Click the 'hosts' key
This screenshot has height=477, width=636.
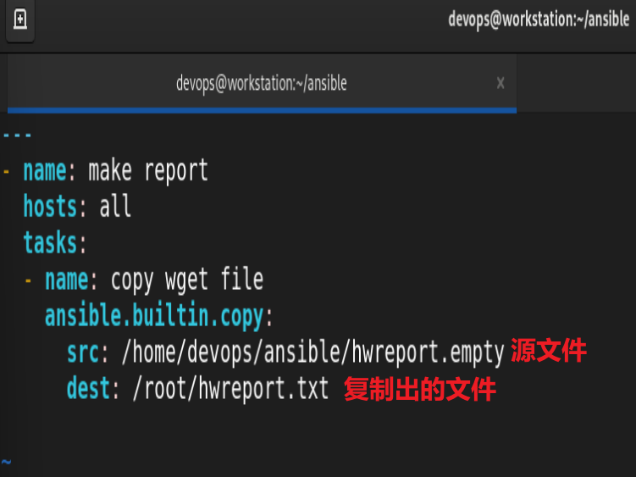point(50,206)
